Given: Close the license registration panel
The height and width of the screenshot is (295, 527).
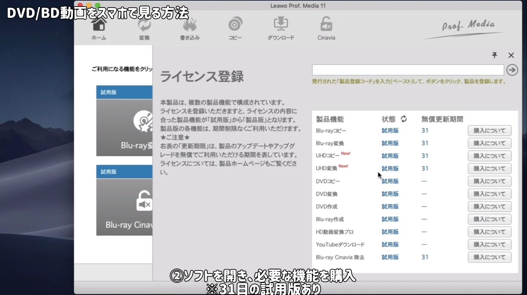Looking at the screenshot, I should coord(511,55).
